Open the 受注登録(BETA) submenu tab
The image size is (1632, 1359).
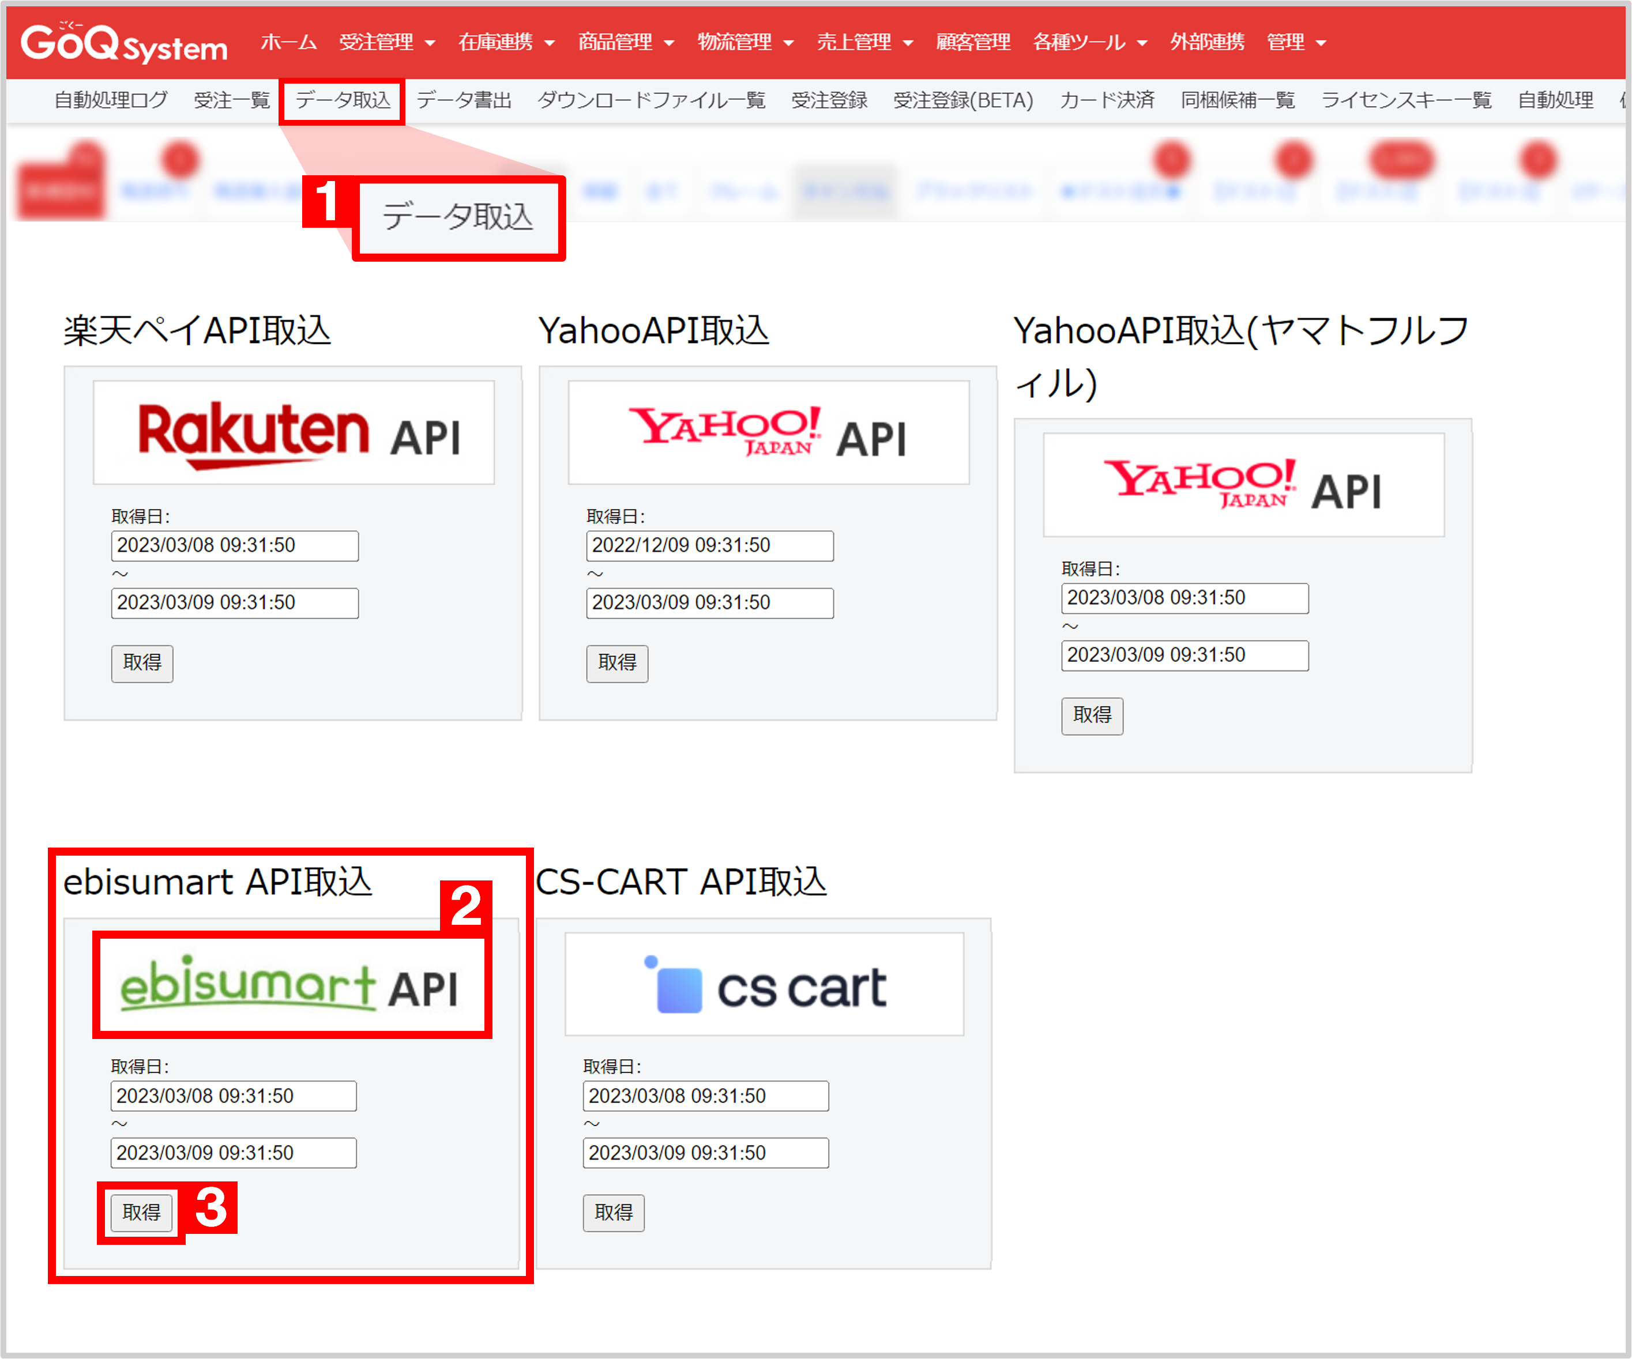(963, 100)
